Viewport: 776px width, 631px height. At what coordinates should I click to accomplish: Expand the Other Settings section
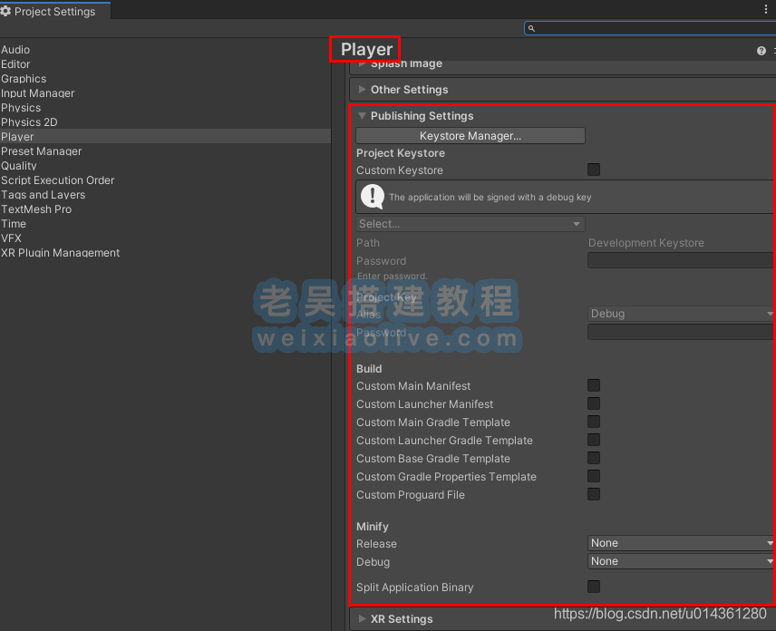tap(362, 89)
